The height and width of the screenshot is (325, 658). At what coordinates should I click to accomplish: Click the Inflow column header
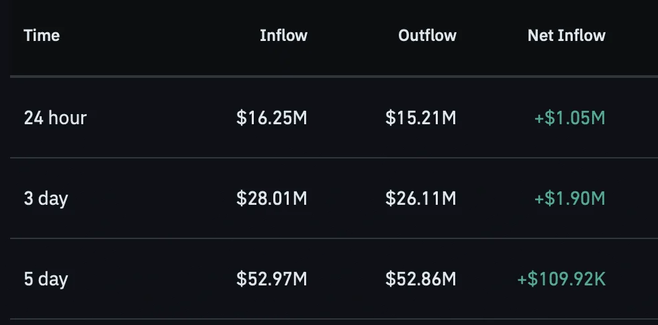tap(283, 36)
